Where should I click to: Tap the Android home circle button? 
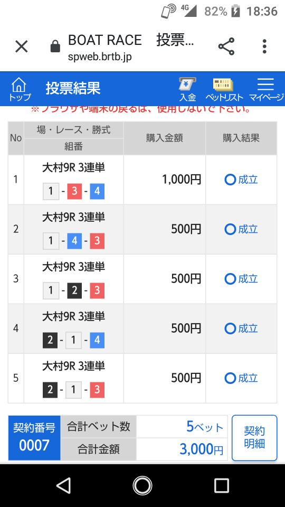click(x=142, y=485)
